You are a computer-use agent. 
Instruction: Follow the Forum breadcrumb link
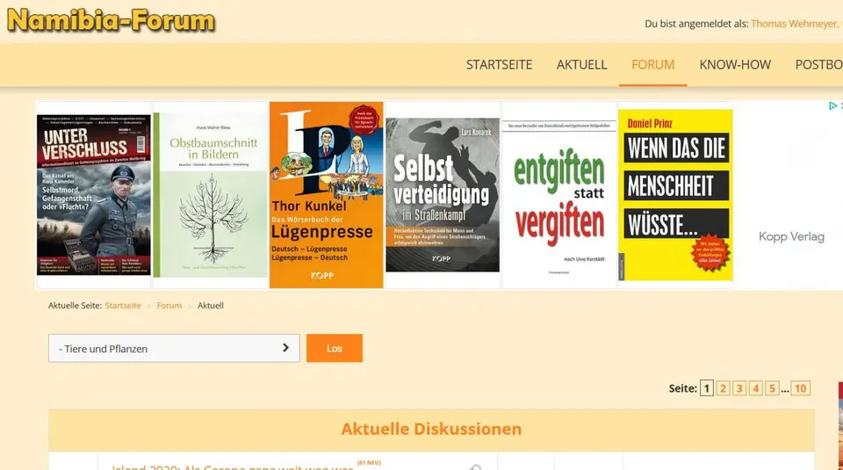pyautogui.click(x=169, y=306)
